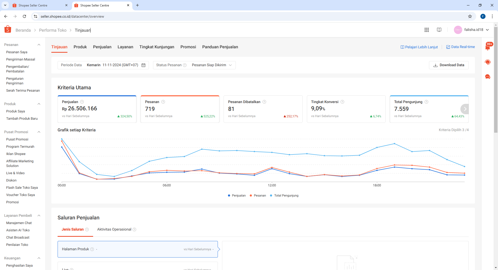Screen dimensions: 498x270
Task: Click the Shopee logo icon
Action: pos(8,29)
